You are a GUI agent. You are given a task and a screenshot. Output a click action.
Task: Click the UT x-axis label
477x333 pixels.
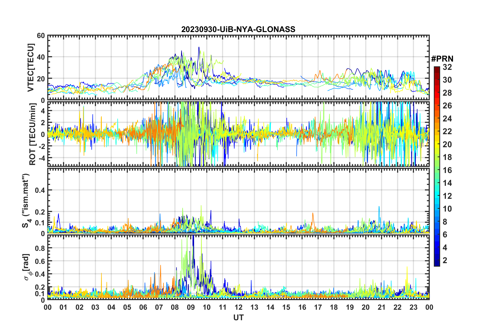[238, 318]
